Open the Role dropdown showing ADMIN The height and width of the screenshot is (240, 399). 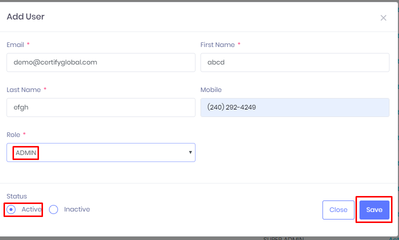pyautogui.click(x=100, y=152)
